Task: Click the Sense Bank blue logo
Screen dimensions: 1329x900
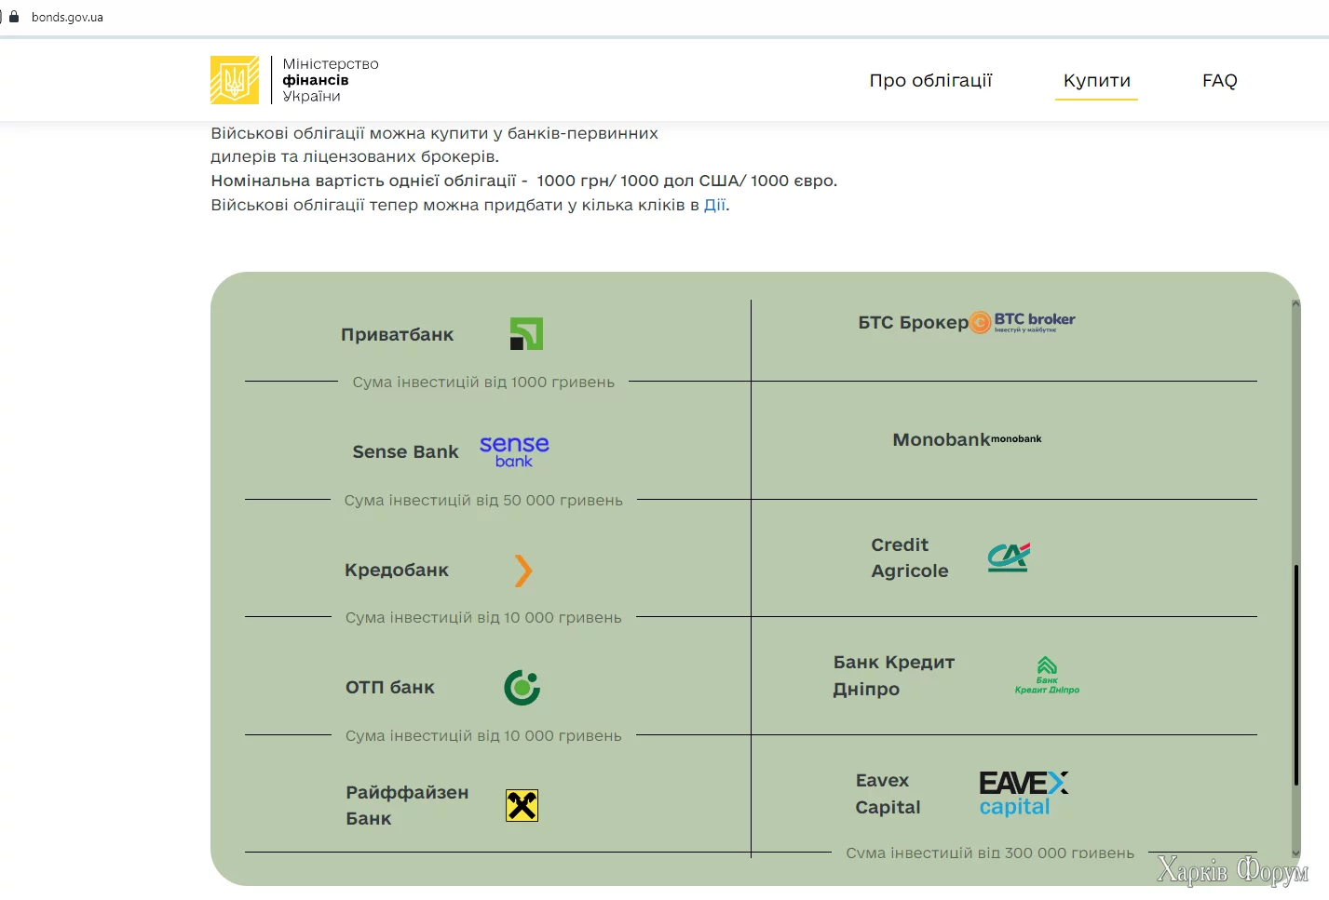Action: 514,451
